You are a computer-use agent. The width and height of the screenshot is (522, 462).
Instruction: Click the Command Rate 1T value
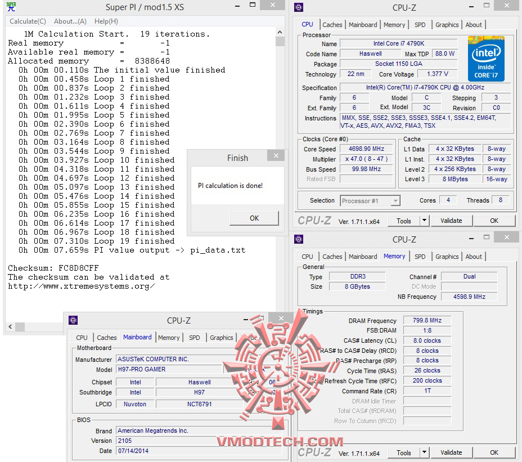[427, 391]
